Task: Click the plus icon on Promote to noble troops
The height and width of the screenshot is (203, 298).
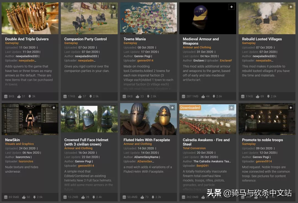Action: tap(291, 108)
